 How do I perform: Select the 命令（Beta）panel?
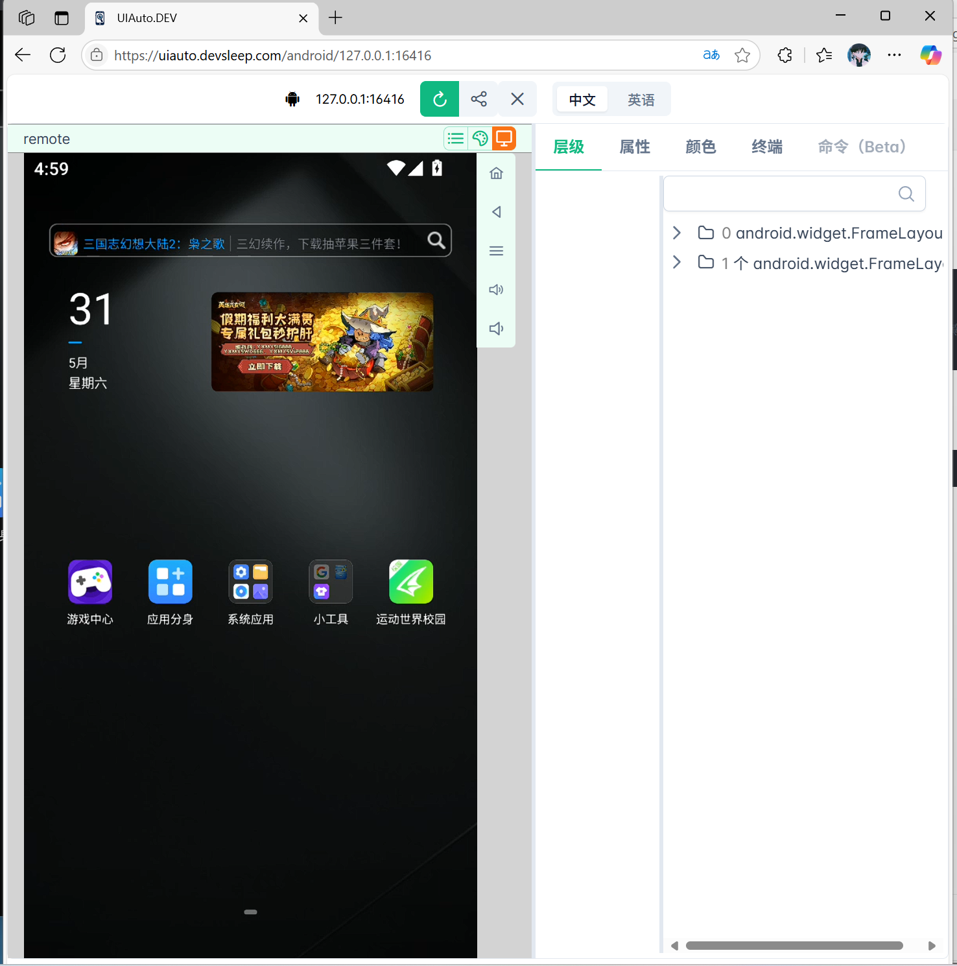(861, 147)
